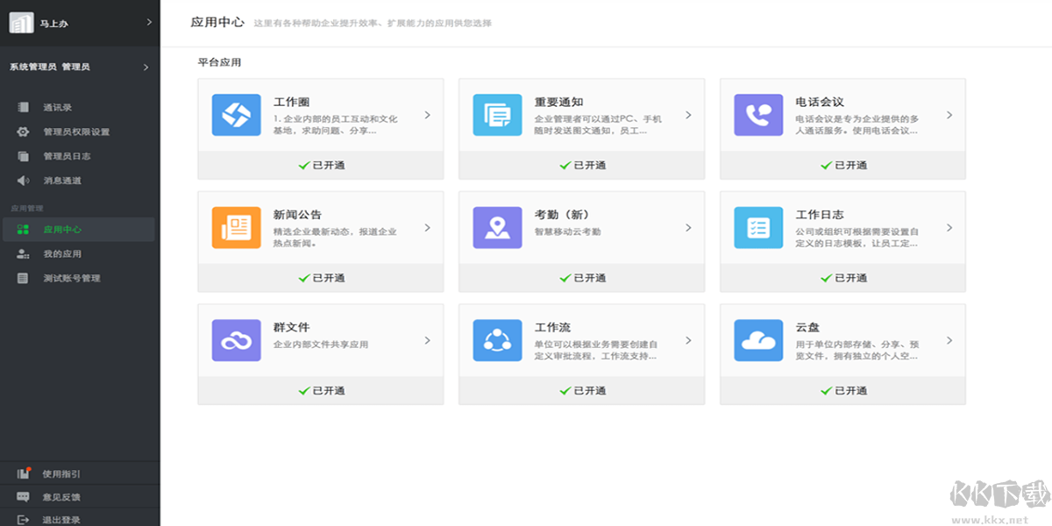1052x526 pixels.
Task: Open the 电话会议 phone icon
Action: 757,115
